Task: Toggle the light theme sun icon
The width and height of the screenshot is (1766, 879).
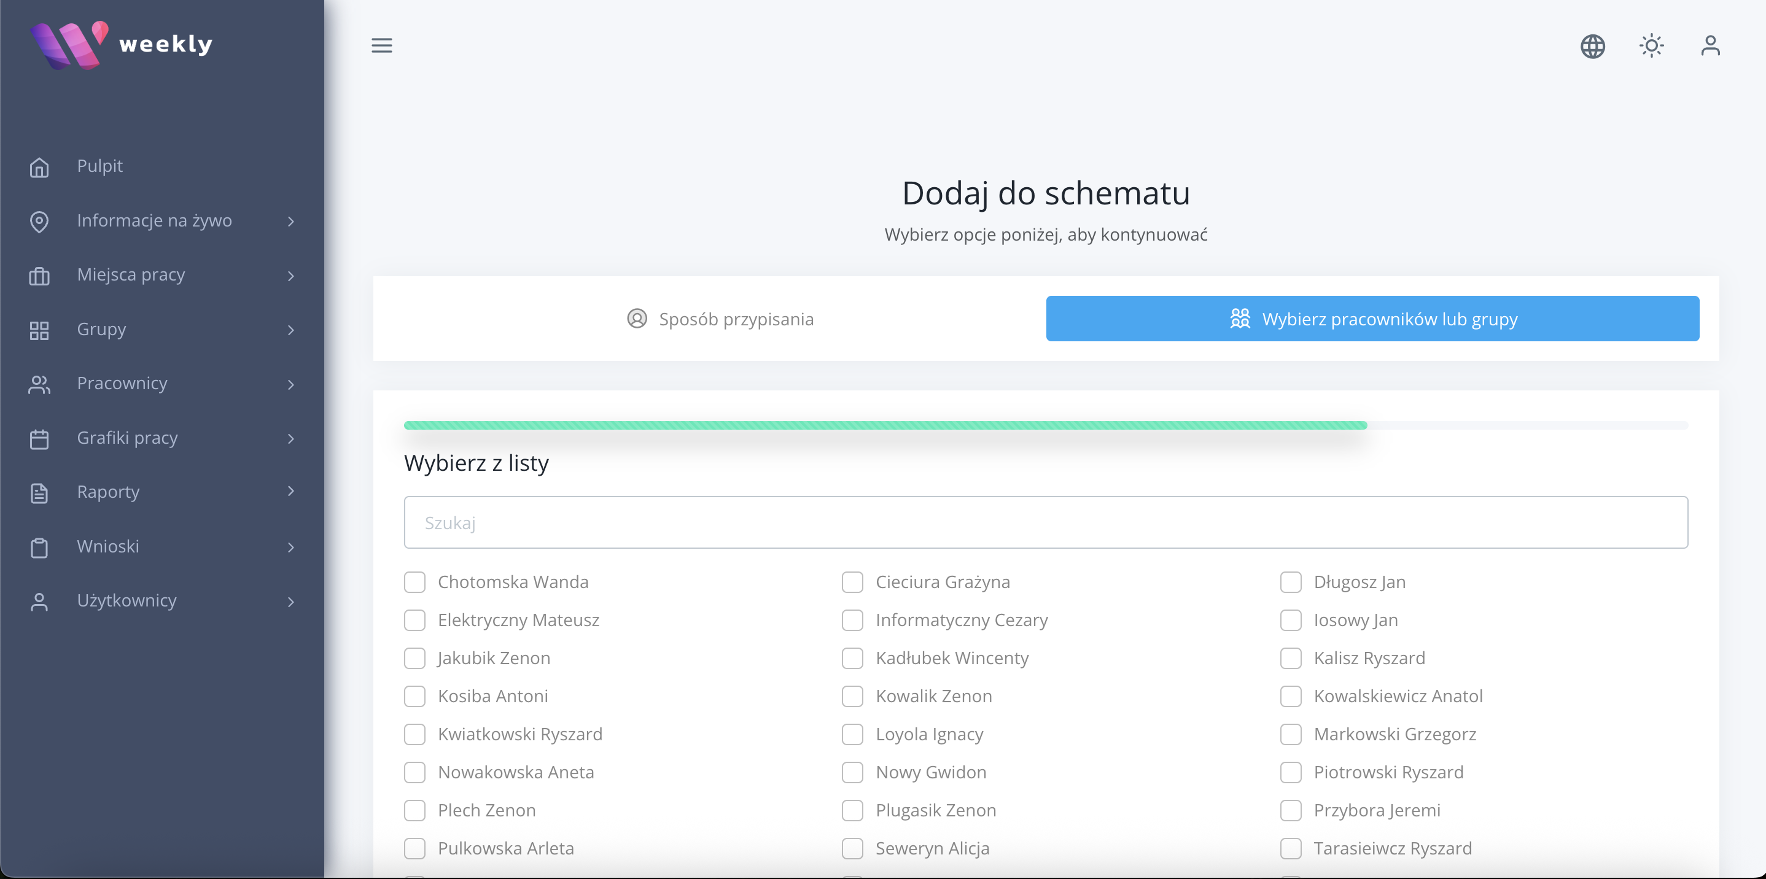Action: pyautogui.click(x=1651, y=46)
